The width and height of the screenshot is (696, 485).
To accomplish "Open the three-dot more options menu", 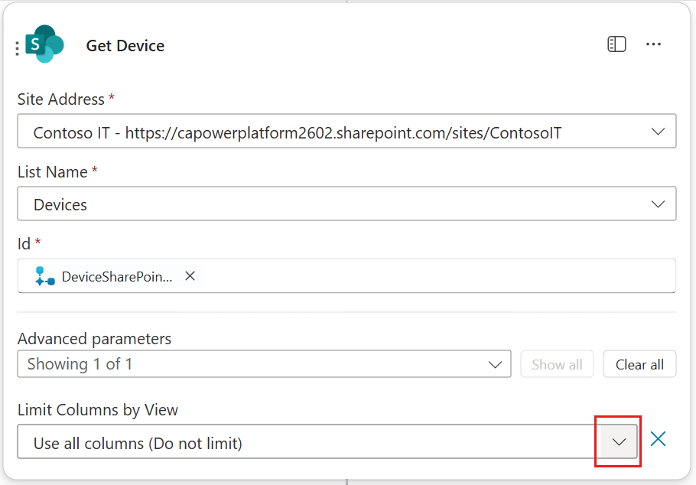I will point(653,44).
